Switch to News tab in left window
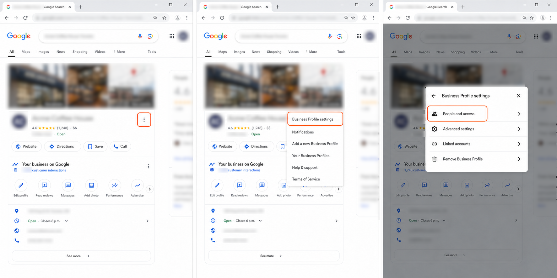Image resolution: width=557 pixels, height=278 pixels. [x=61, y=52]
